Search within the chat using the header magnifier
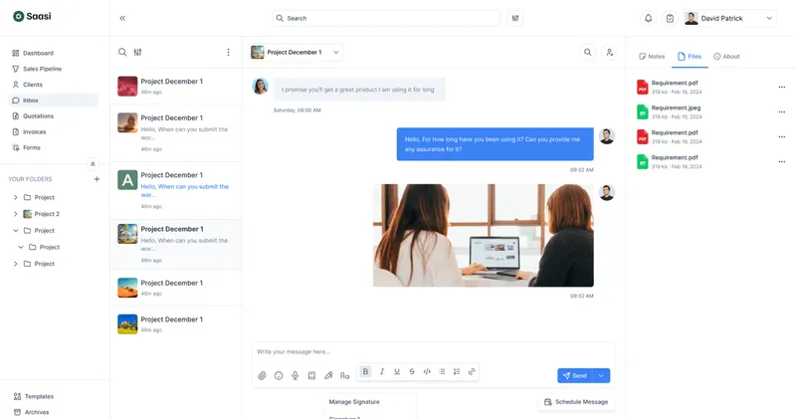Screen dimensions: 796x419 pyautogui.click(x=587, y=52)
